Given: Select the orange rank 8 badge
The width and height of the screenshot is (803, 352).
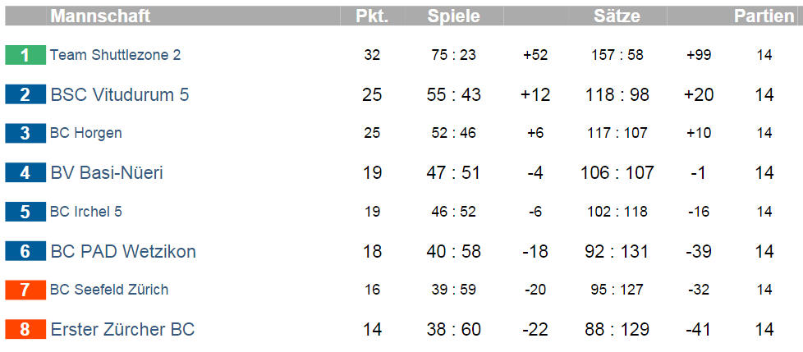Looking at the screenshot, I should pos(25,330).
